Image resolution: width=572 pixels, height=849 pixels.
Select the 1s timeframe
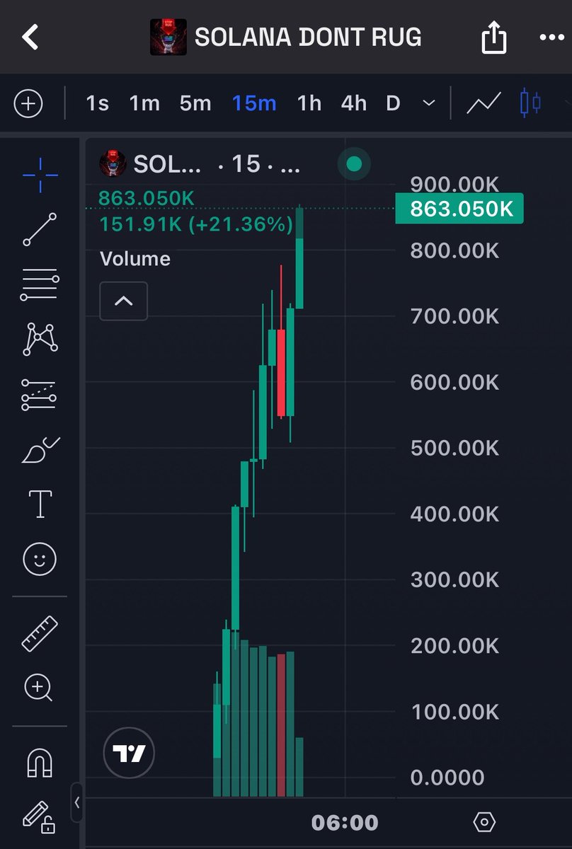[x=98, y=104]
